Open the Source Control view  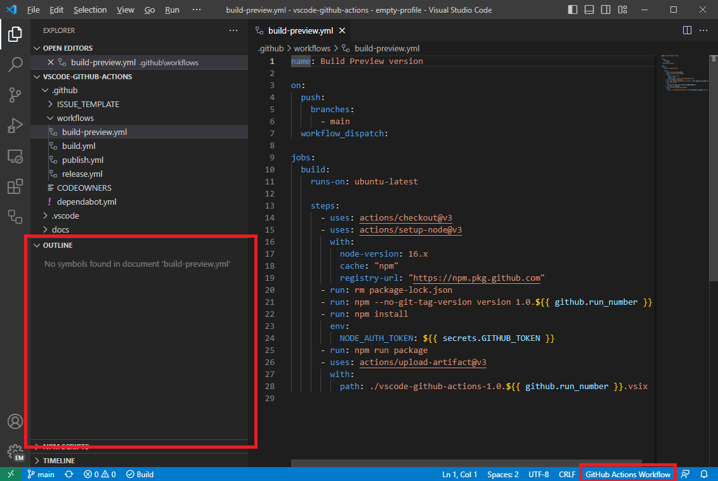pyautogui.click(x=15, y=94)
